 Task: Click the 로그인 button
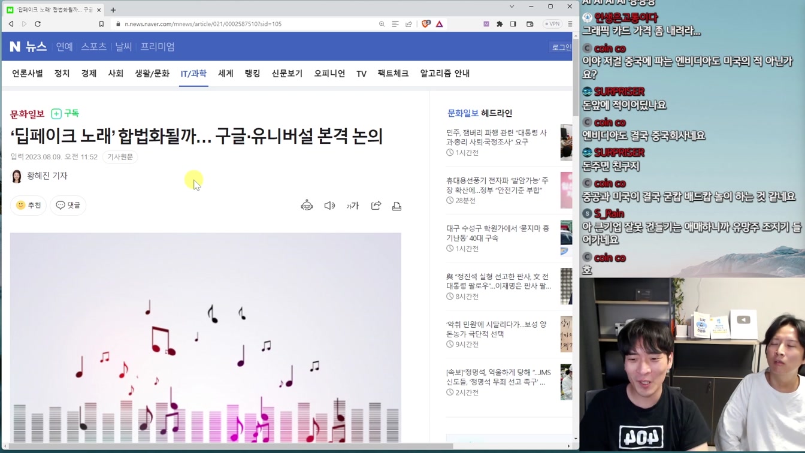point(561,47)
